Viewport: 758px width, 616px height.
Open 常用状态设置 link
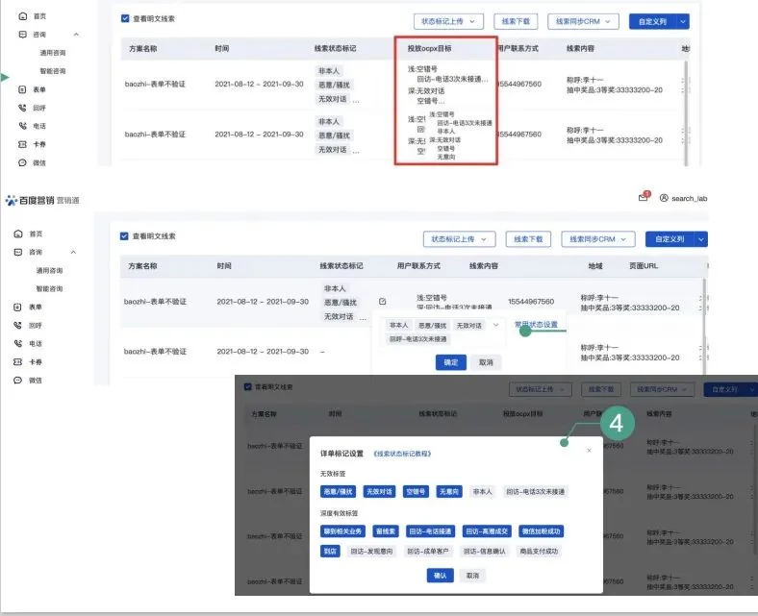pos(536,324)
